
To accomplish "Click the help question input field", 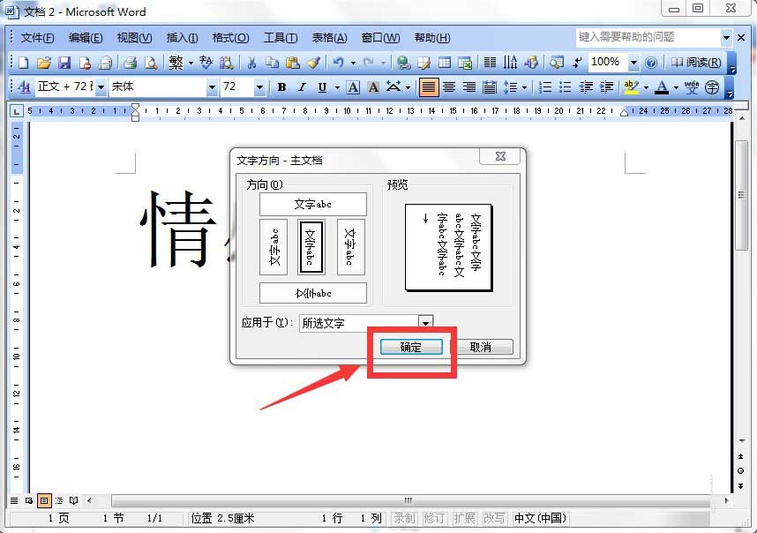I will (x=648, y=37).
